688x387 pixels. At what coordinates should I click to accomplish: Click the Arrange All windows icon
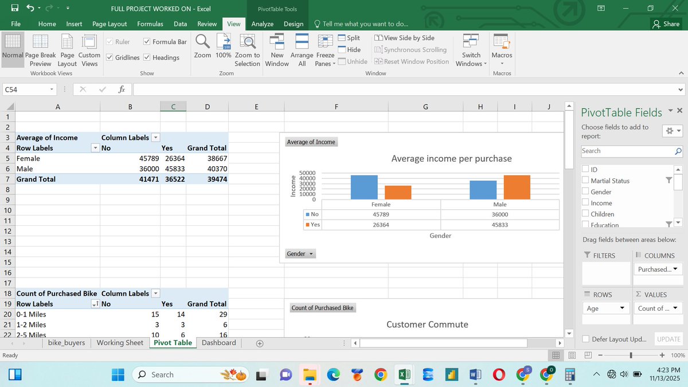(301, 49)
